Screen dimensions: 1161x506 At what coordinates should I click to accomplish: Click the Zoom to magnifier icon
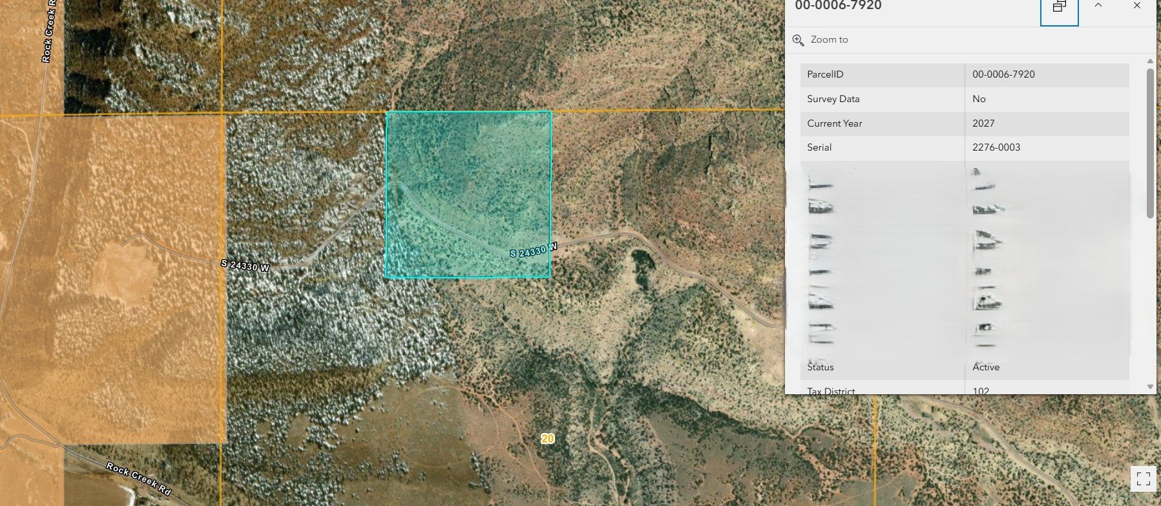pyautogui.click(x=798, y=40)
